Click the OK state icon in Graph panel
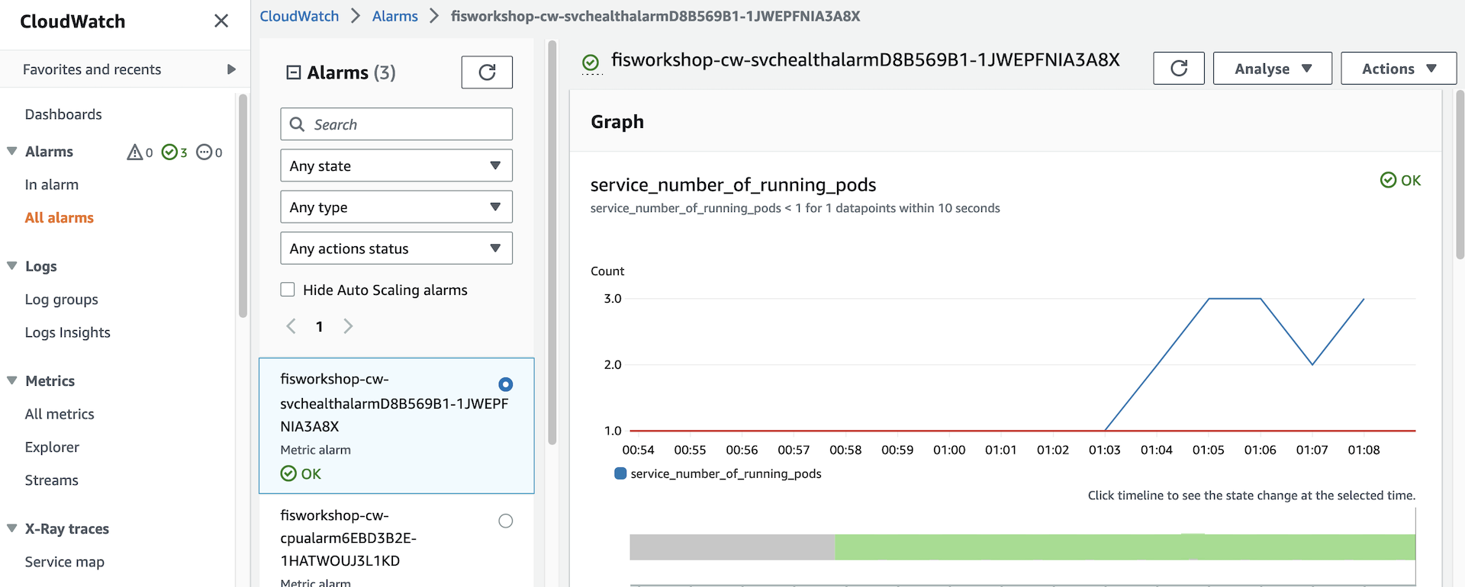The width and height of the screenshot is (1465, 587). coord(1389,180)
